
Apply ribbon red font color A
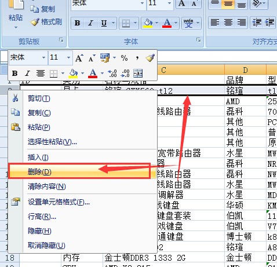(x=167, y=23)
